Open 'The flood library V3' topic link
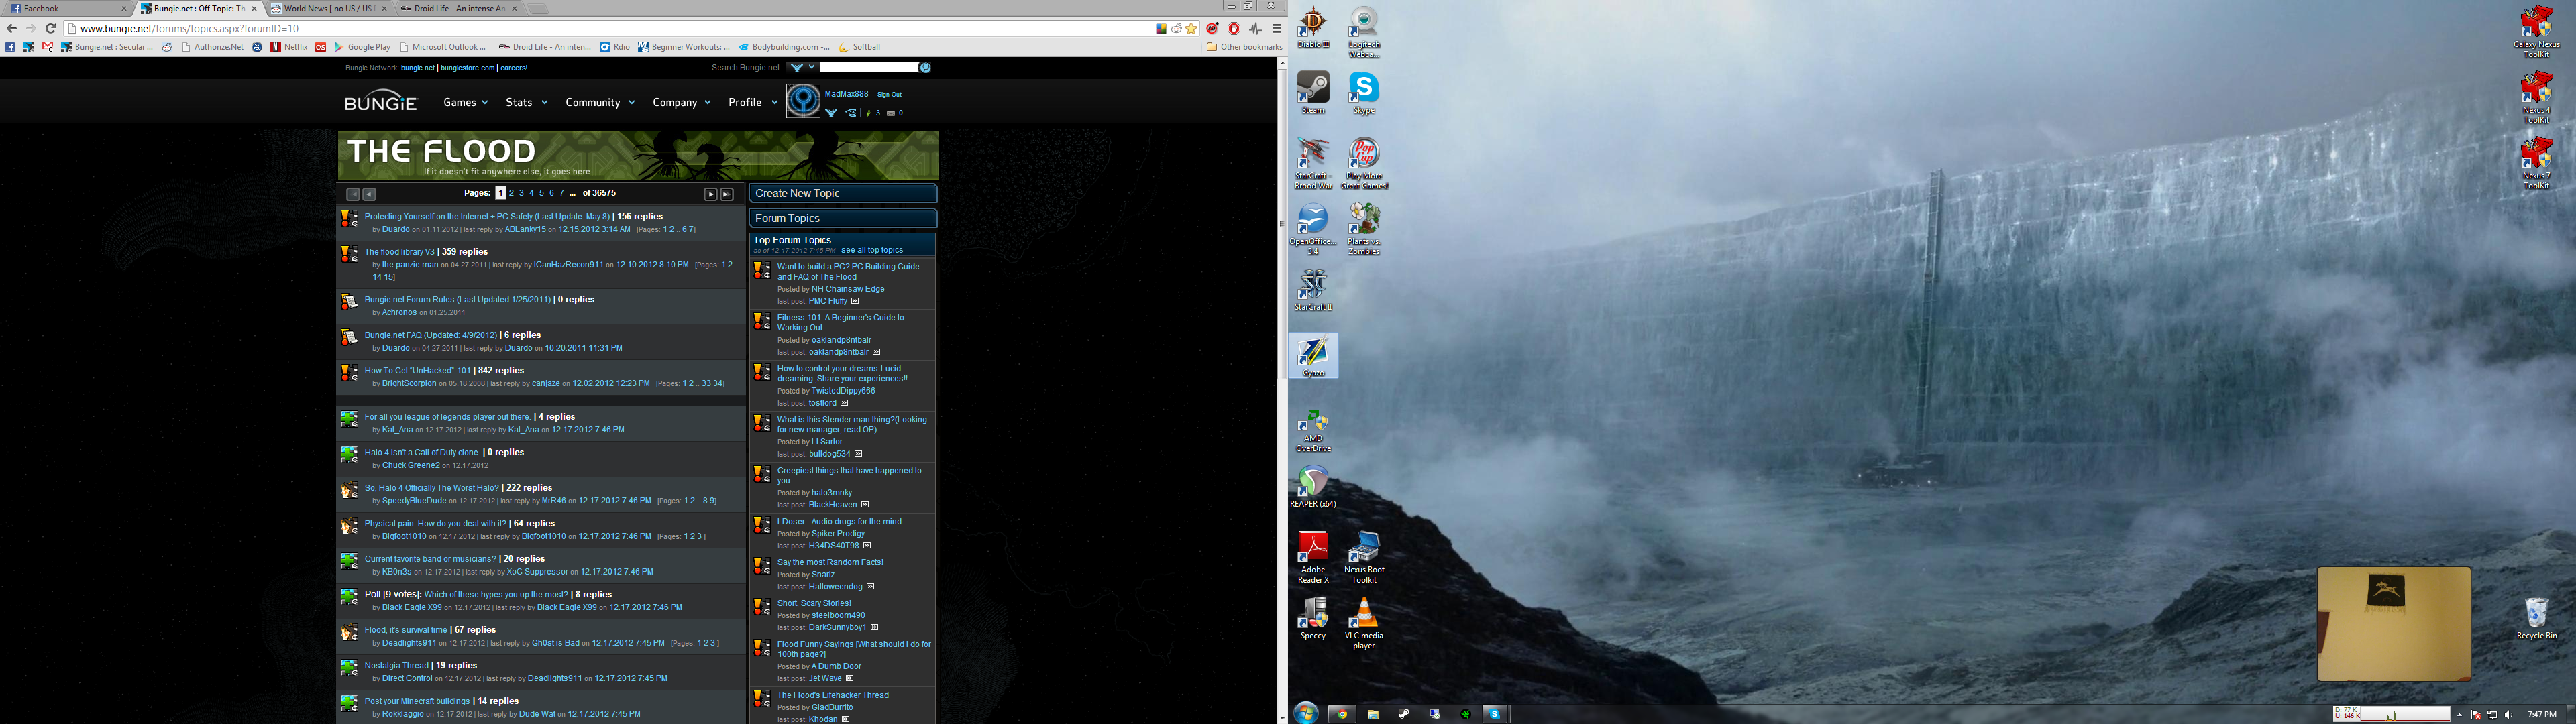This screenshot has width=2576, height=724. [x=399, y=252]
